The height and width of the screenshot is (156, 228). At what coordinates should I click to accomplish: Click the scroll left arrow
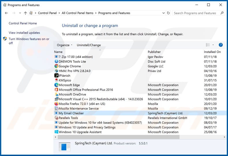55,137
